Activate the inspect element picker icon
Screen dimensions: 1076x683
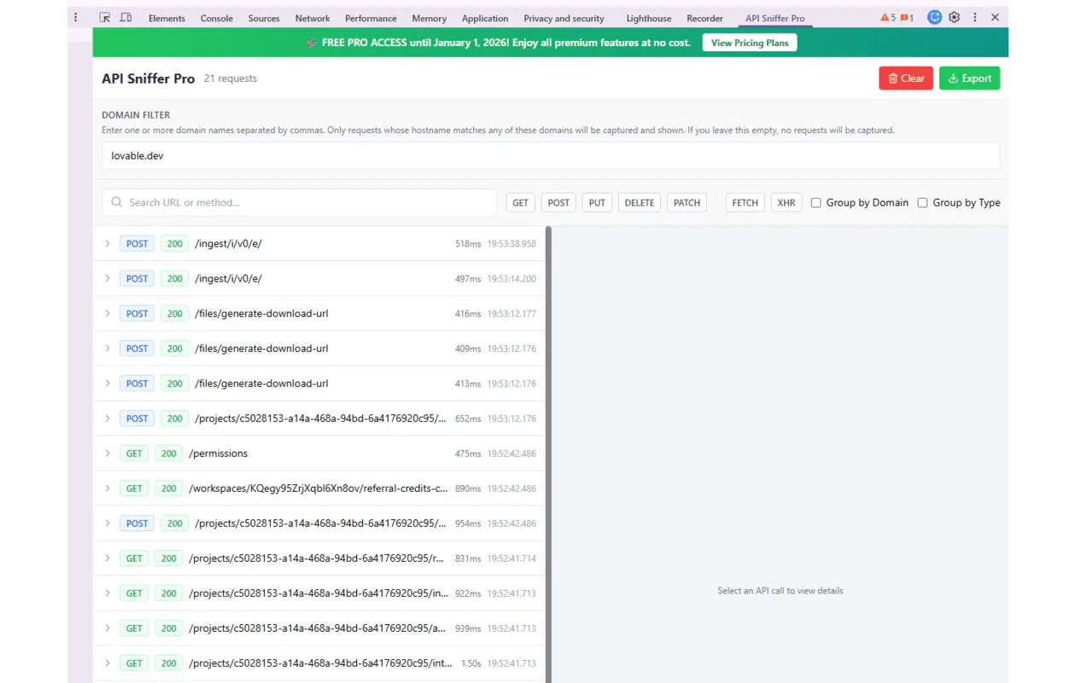pyautogui.click(x=104, y=17)
